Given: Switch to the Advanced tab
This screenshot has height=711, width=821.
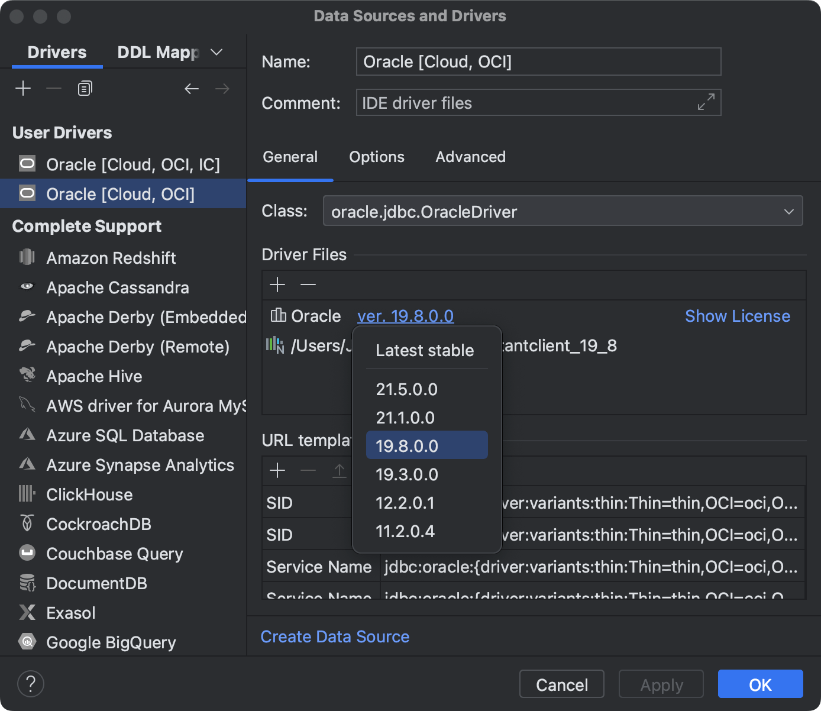Looking at the screenshot, I should [470, 157].
